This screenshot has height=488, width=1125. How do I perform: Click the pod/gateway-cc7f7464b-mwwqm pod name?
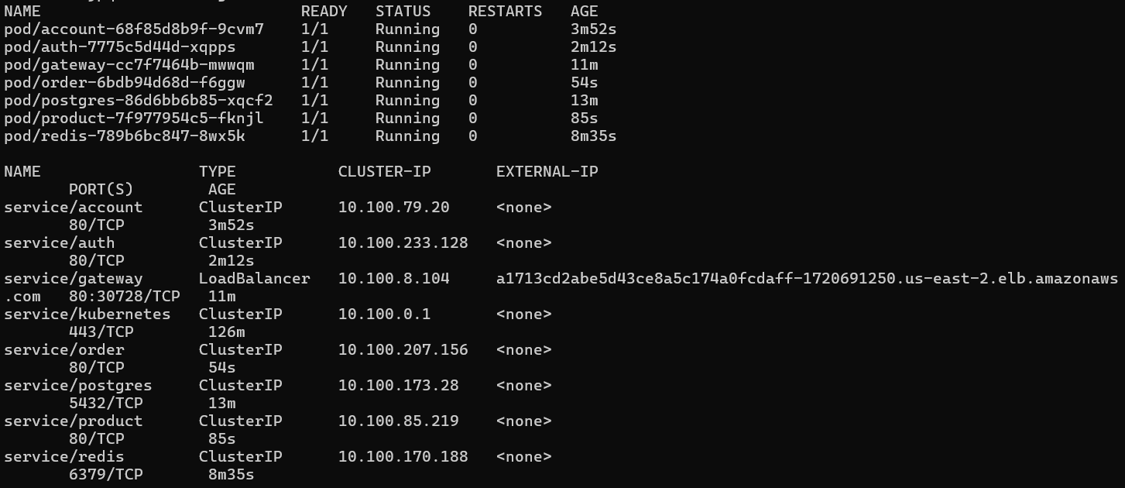click(129, 65)
